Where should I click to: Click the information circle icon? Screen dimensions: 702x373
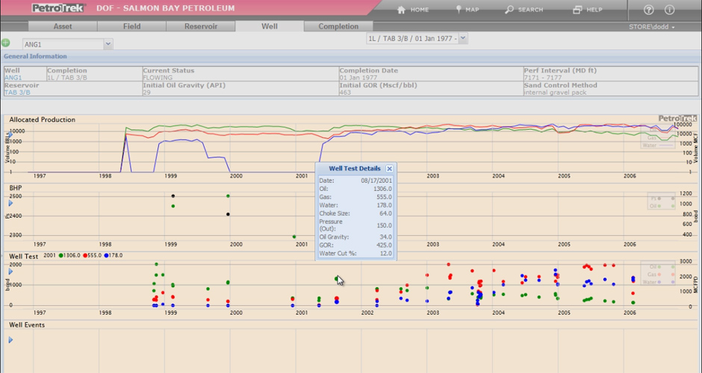669,10
